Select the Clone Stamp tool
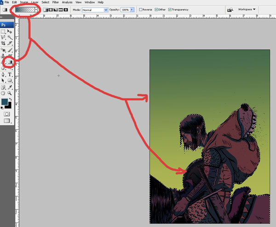Viewport: 276px width, 227px height. (3, 56)
